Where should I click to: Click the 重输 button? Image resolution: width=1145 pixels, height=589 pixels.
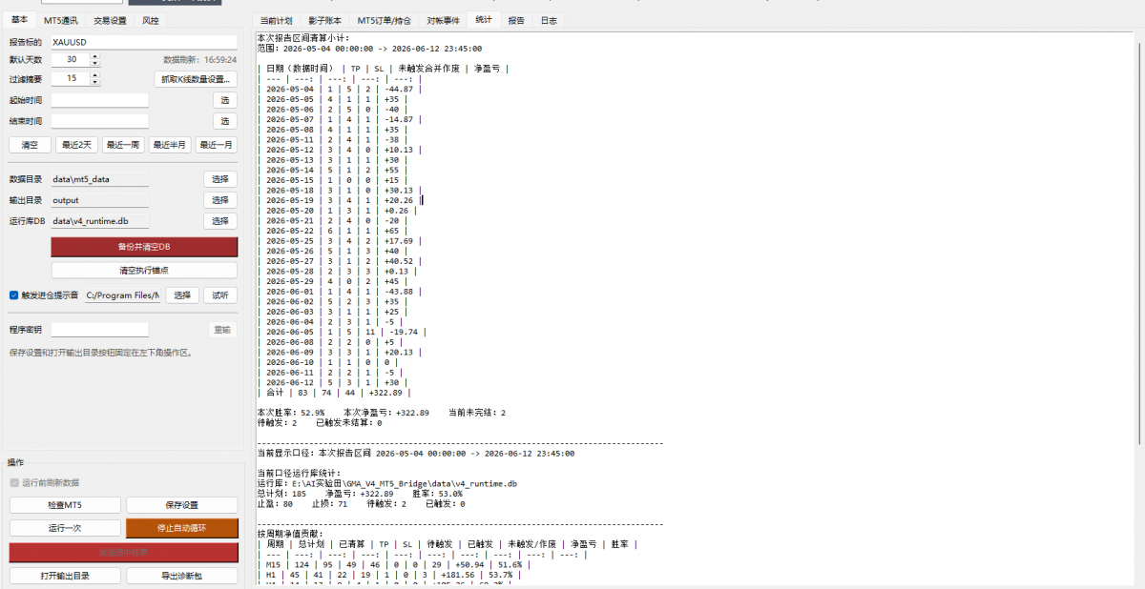click(x=222, y=330)
